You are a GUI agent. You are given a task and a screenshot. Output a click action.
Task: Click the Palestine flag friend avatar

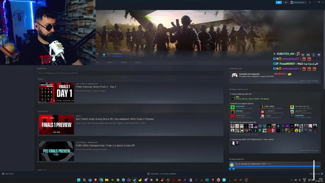click(241, 131)
